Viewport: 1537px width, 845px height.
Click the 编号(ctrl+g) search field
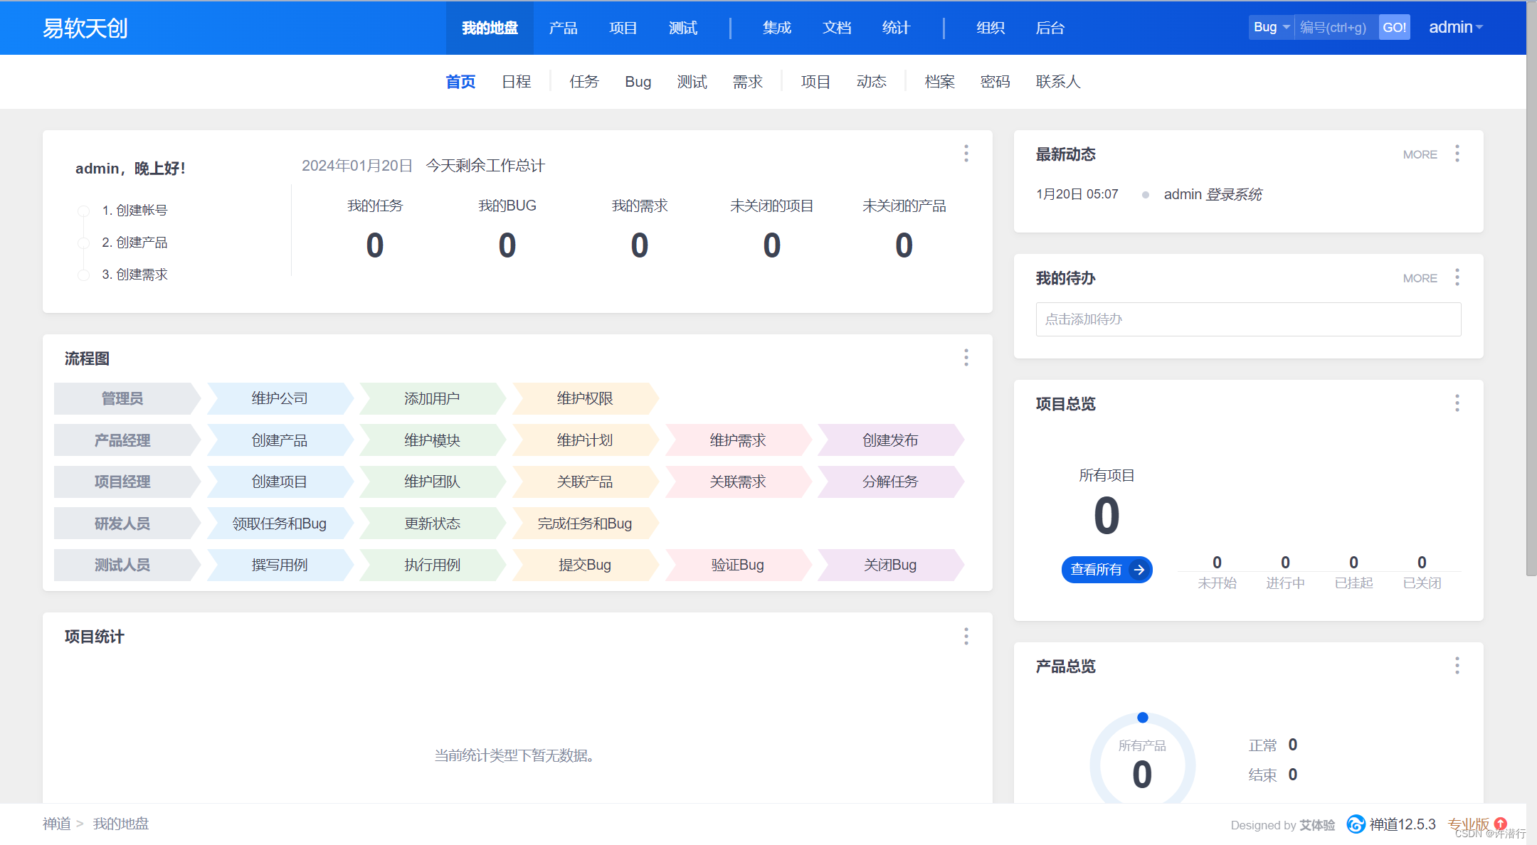1336,27
